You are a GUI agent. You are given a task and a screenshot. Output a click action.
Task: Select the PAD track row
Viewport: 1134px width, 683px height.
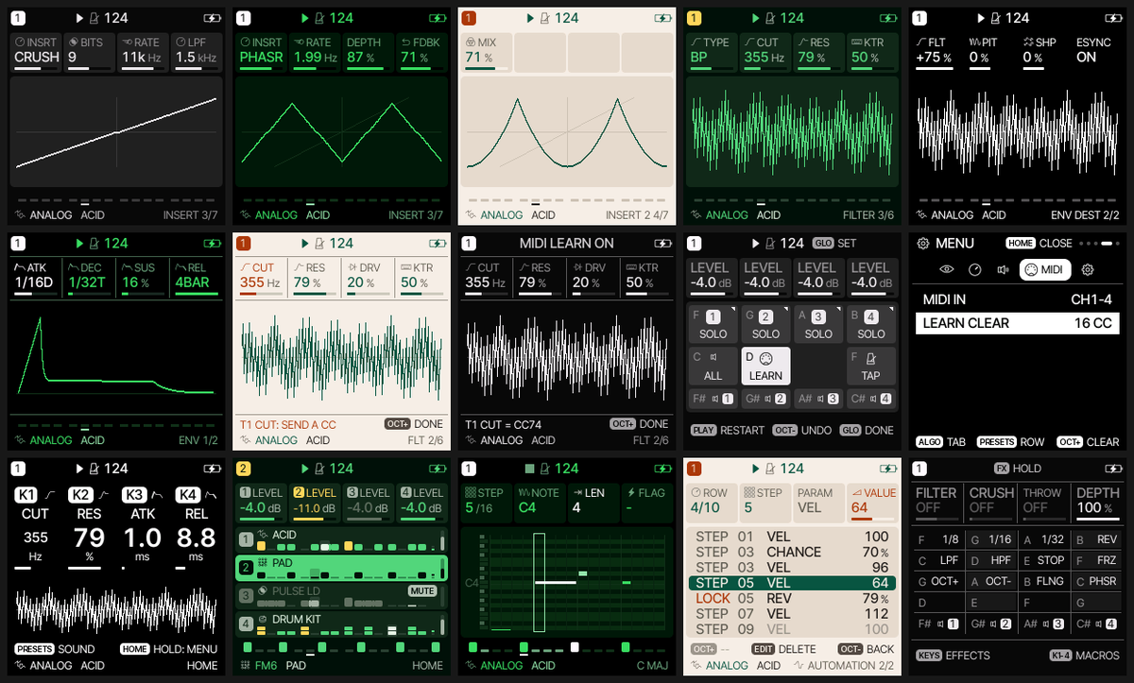point(341,568)
